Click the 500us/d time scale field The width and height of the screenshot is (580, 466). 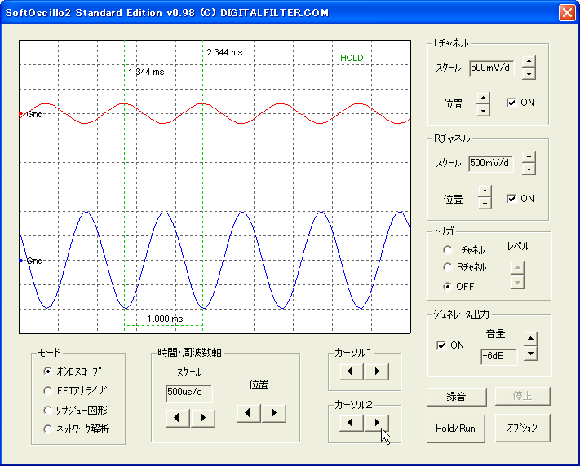coord(189,393)
